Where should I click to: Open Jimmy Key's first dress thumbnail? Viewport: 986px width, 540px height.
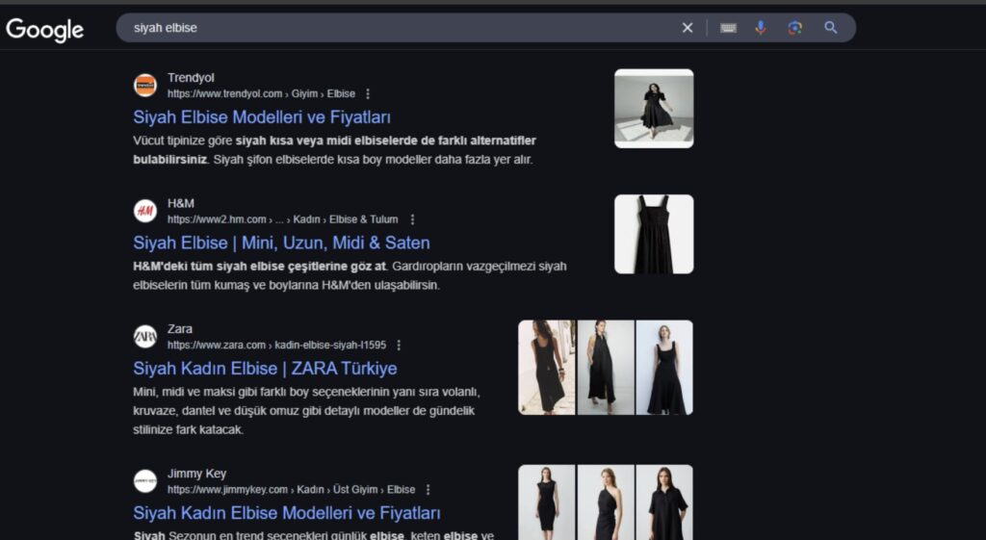click(547, 502)
